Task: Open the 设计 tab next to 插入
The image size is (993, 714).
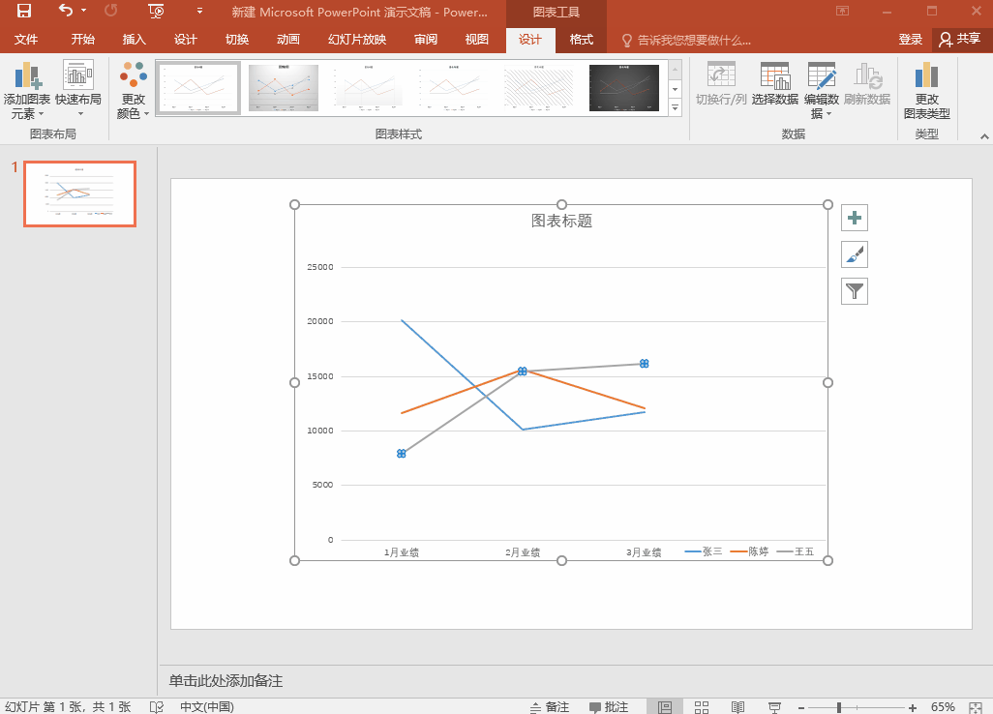Action: point(186,40)
